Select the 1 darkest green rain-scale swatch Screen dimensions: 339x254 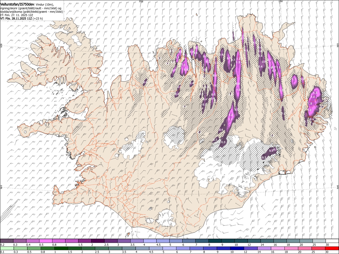[x=61, y=248]
